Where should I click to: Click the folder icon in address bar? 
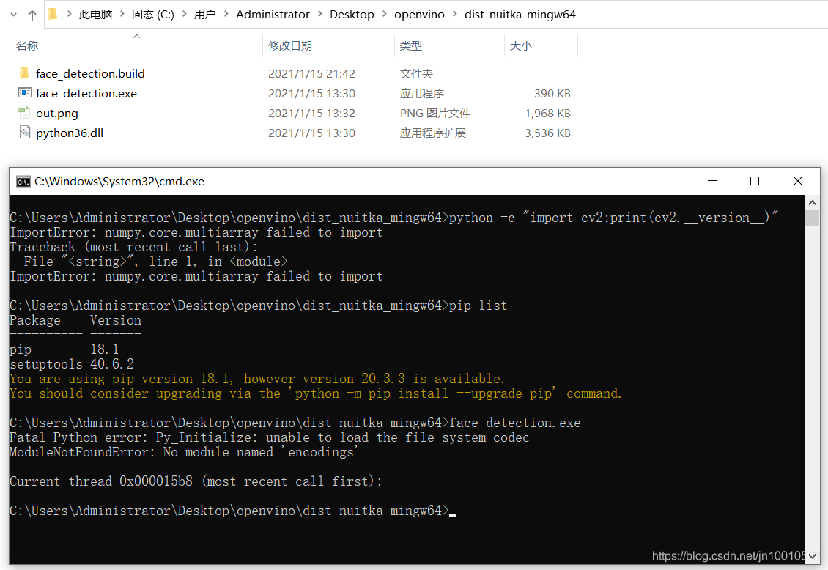pyautogui.click(x=53, y=14)
